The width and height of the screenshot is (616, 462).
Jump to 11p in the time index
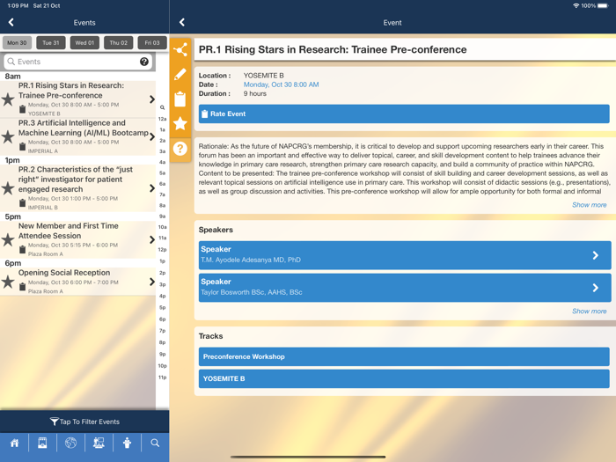(x=162, y=378)
